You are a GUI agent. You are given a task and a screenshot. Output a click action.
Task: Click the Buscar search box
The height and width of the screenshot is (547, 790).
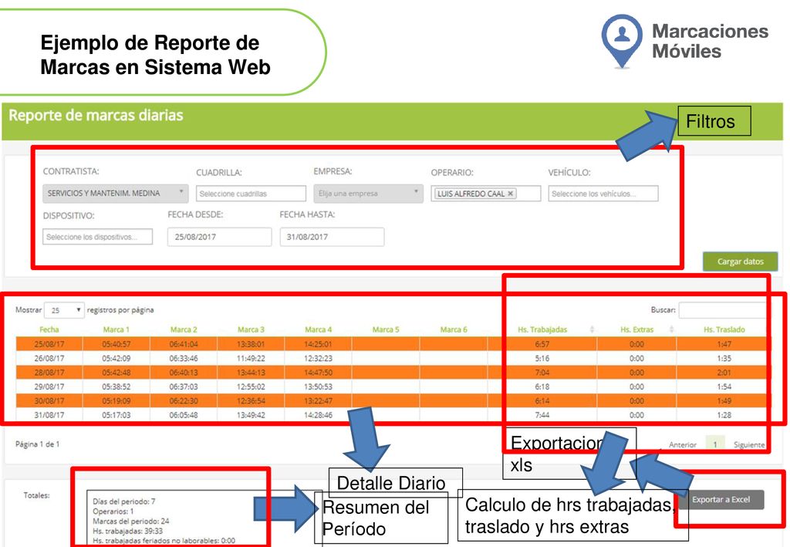coord(722,310)
